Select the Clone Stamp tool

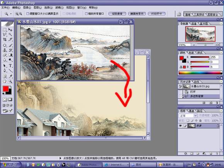coord(5,50)
